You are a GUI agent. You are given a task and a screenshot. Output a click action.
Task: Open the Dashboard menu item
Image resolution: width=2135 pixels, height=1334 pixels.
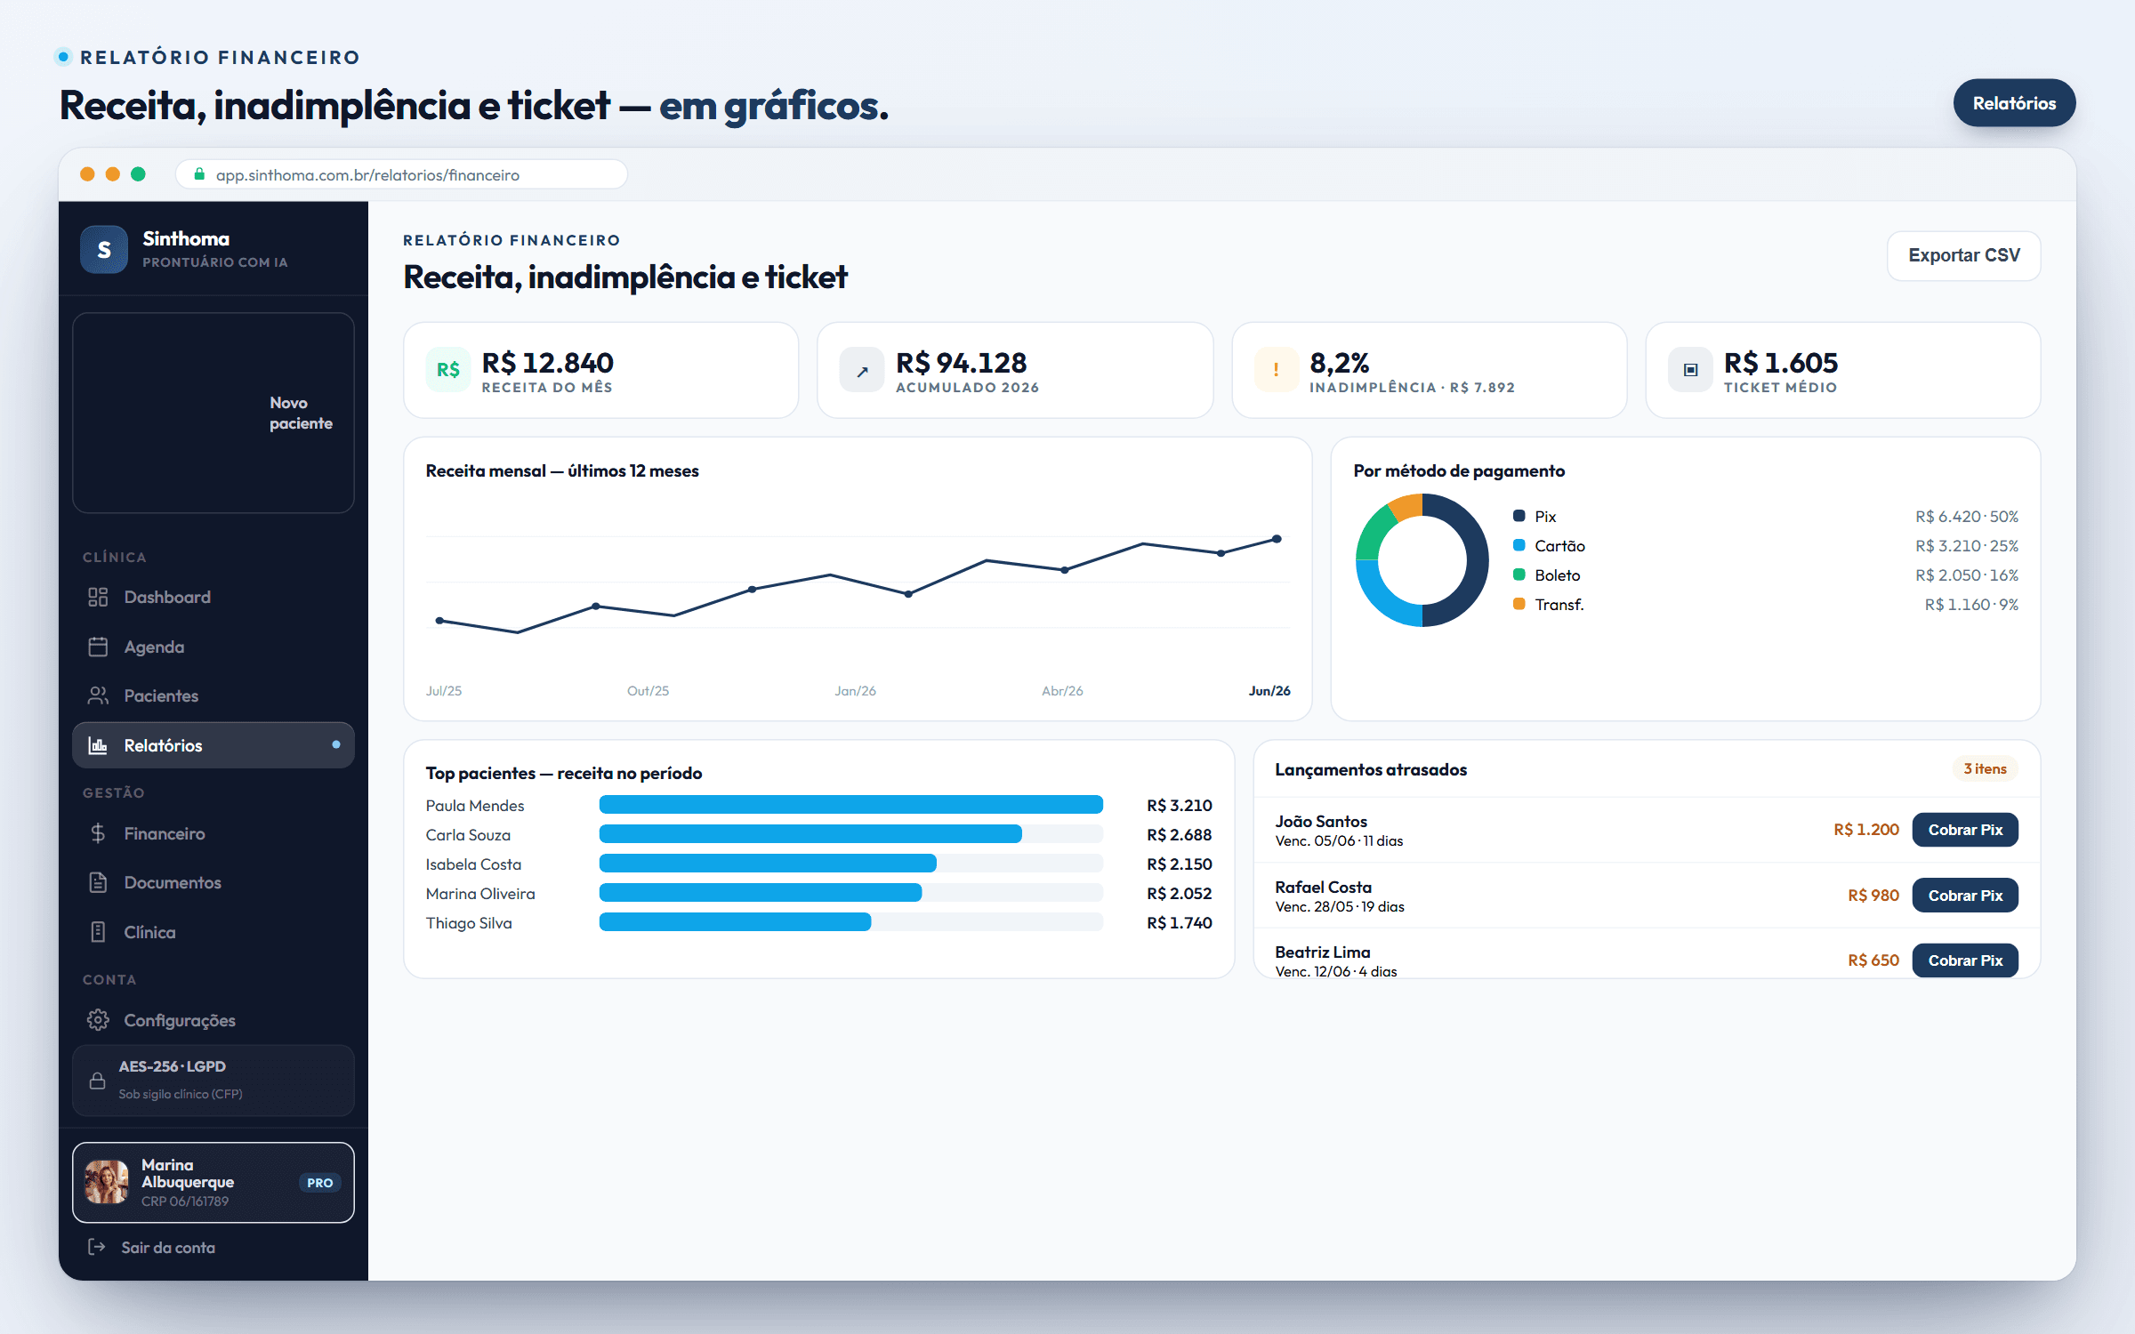(213, 597)
